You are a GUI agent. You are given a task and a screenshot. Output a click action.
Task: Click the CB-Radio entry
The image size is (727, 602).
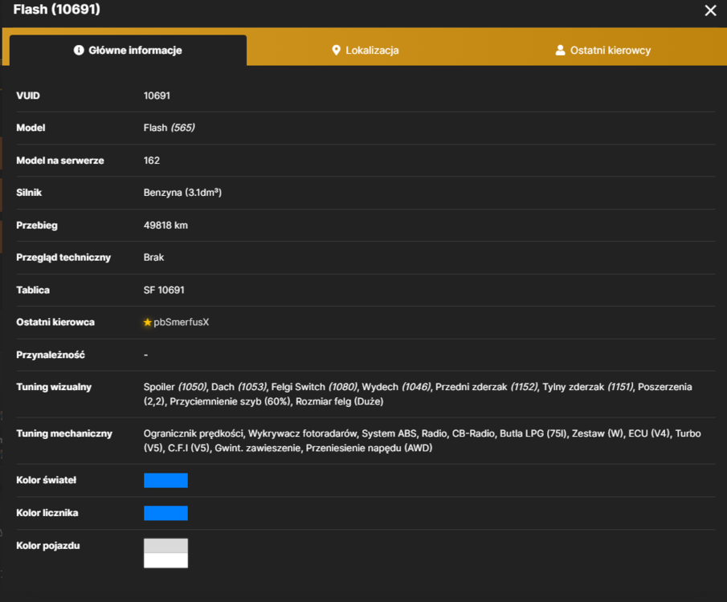click(473, 433)
